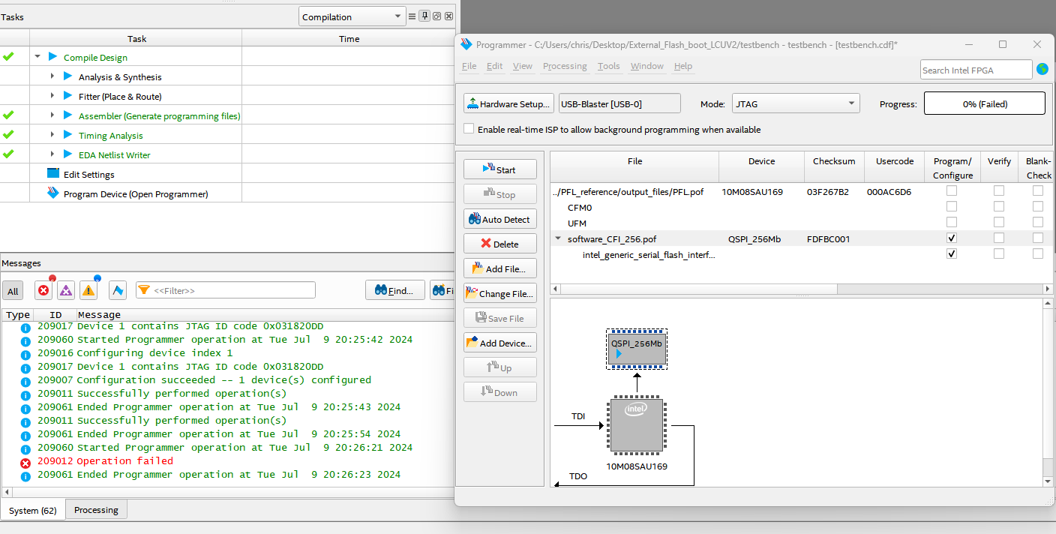Enable Verify for software_CFI_256.pof
The height and width of the screenshot is (534, 1056).
(999, 238)
